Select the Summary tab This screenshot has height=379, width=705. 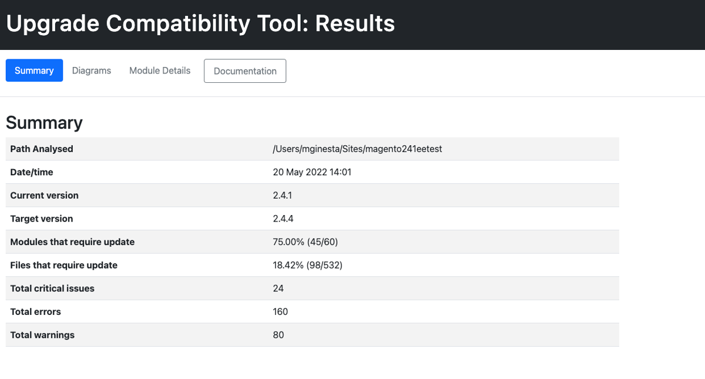[33, 70]
